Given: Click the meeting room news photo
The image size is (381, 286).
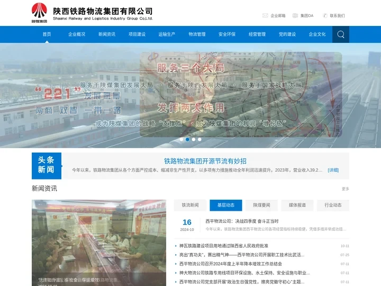Looking at the screenshot, I should 99,243.
